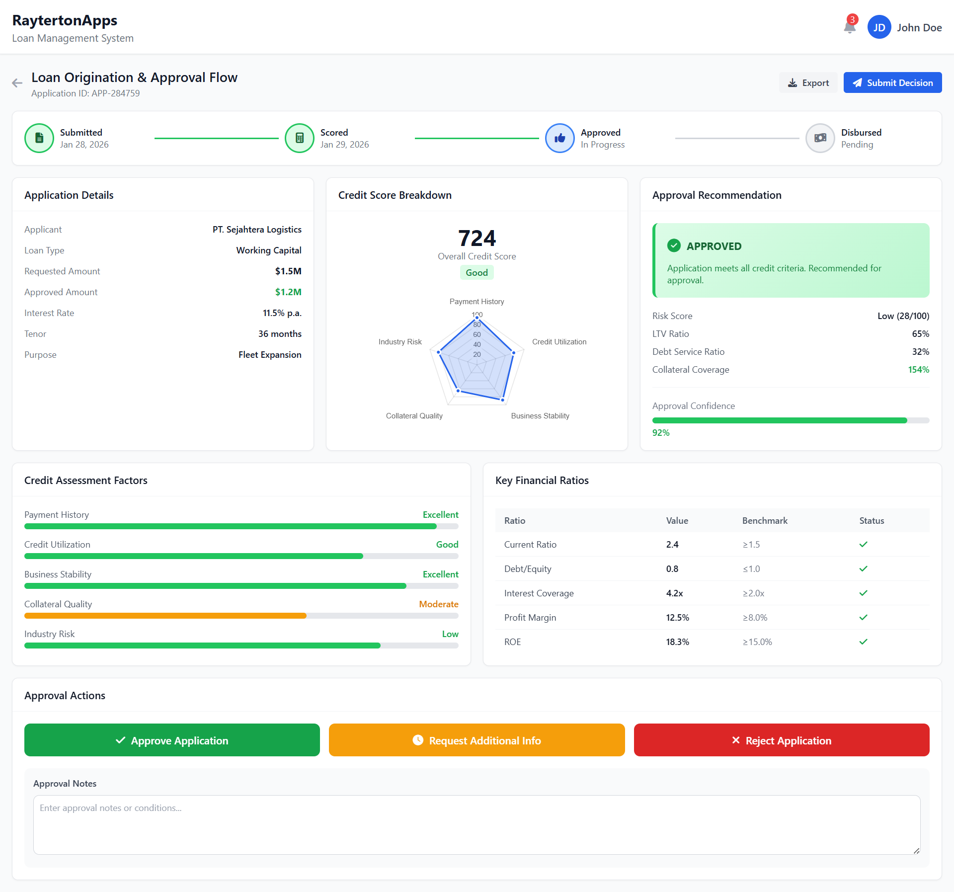Image resolution: width=954 pixels, height=892 pixels.
Task: Click the ROE status checkmark
Action: point(863,642)
